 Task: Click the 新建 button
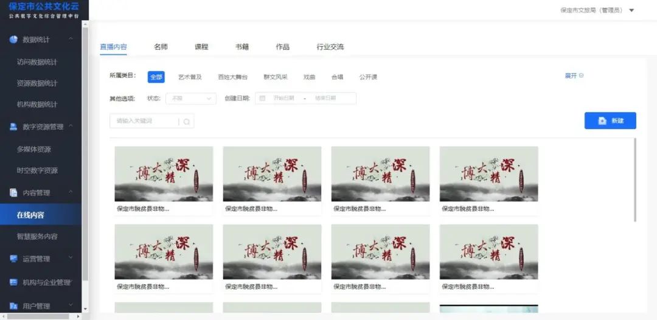click(x=610, y=120)
